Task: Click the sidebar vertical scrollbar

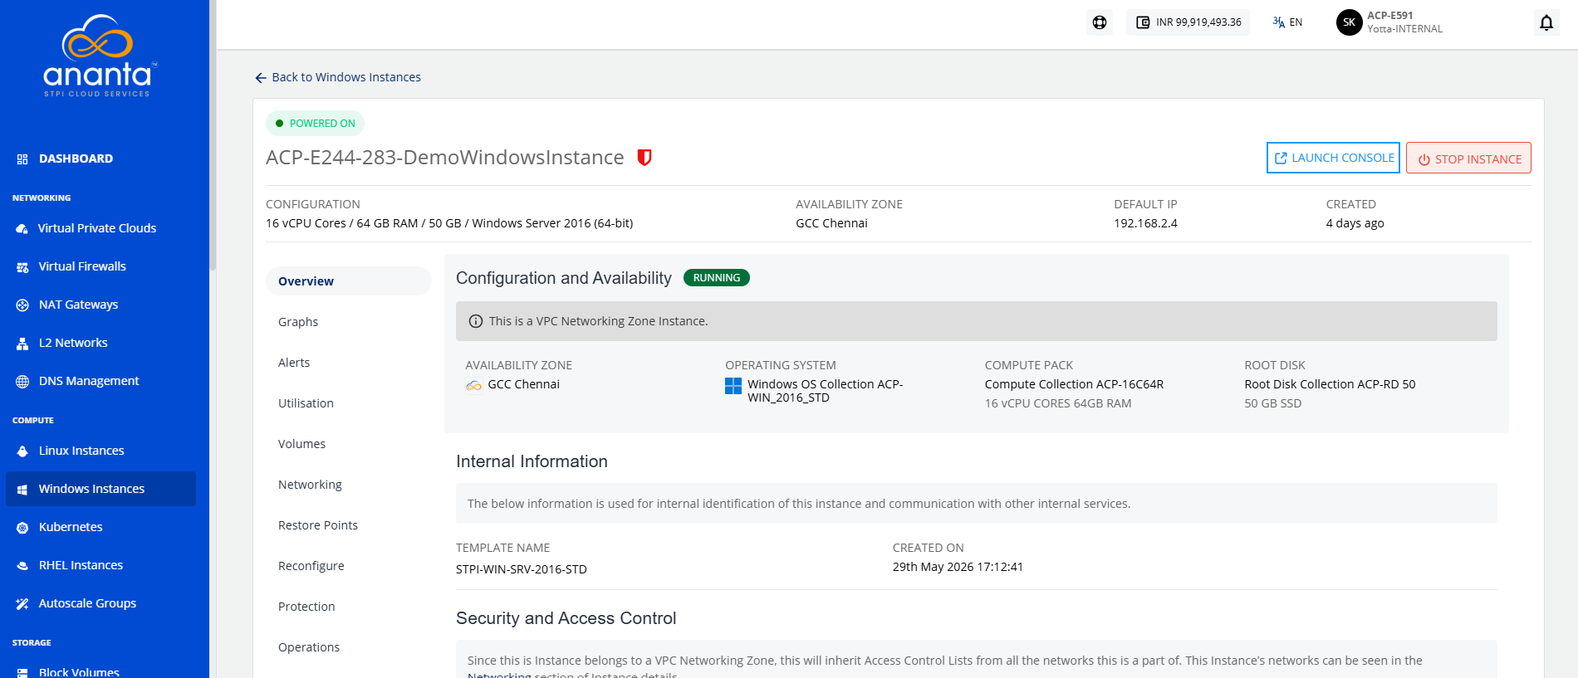Action: coord(213,135)
